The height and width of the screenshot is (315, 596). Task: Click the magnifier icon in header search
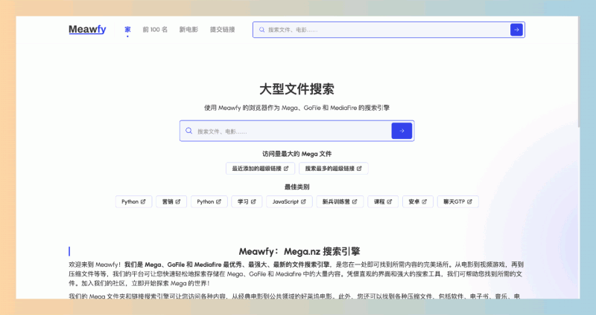coord(262,30)
